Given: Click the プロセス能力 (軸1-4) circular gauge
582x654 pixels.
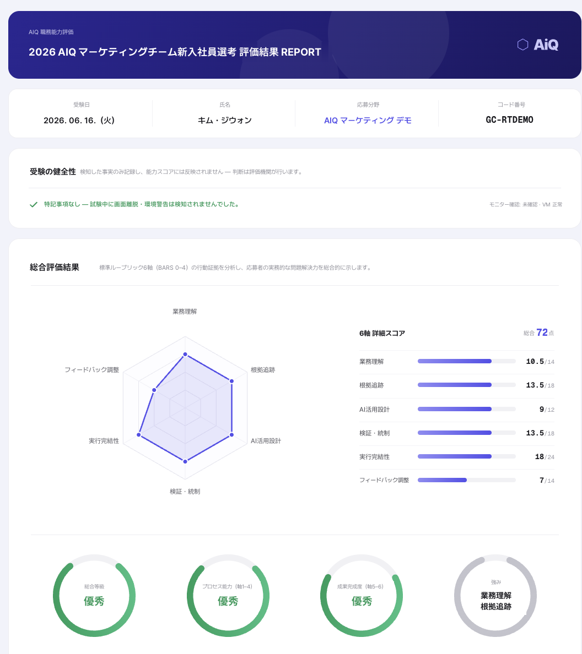Looking at the screenshot, I should 228,596.
